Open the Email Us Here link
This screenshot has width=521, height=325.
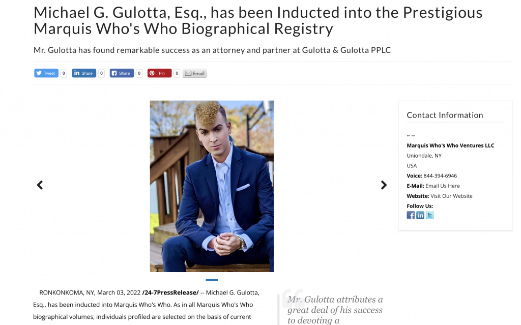click(x=443, y=186)
